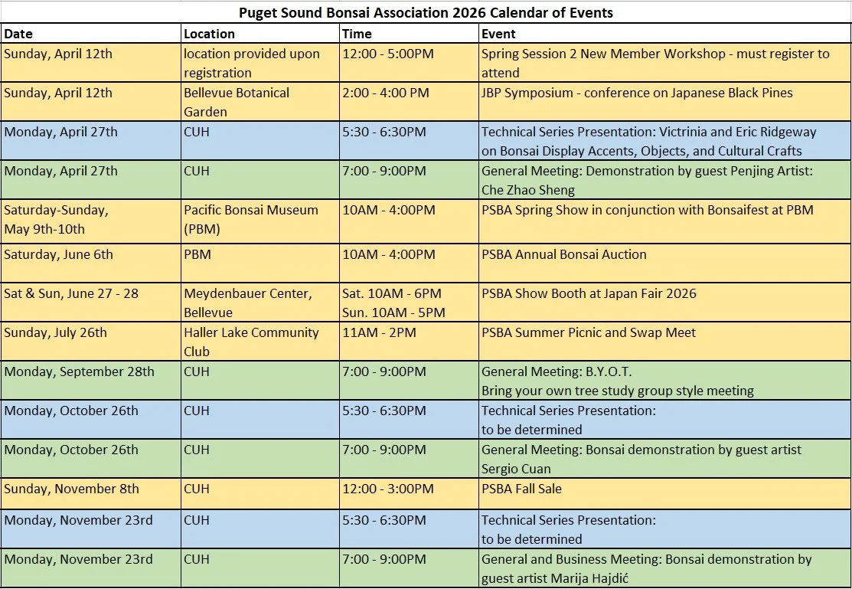Image resolution: width=852 pixels, height=589 pixels.
Task: Select the 'Saturday-Sunday, May 9th-10th' date cell
Action: point(91,221)
